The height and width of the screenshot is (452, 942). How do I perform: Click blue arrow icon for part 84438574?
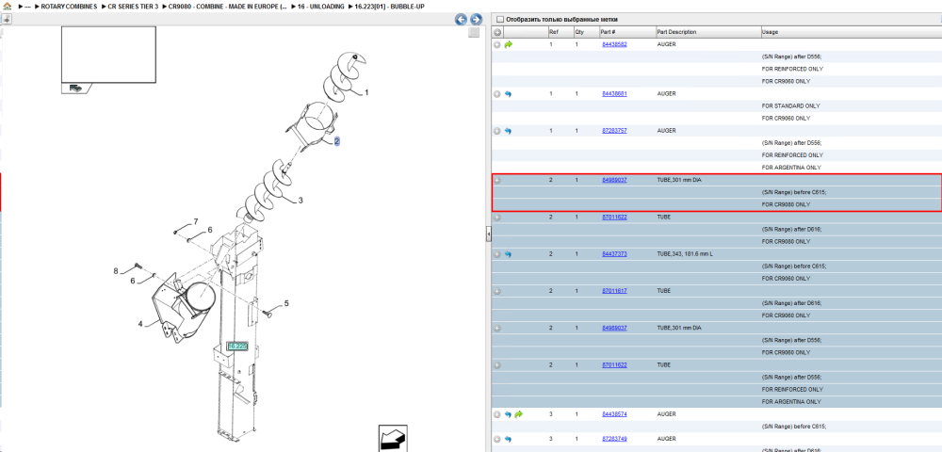[508, 414]
